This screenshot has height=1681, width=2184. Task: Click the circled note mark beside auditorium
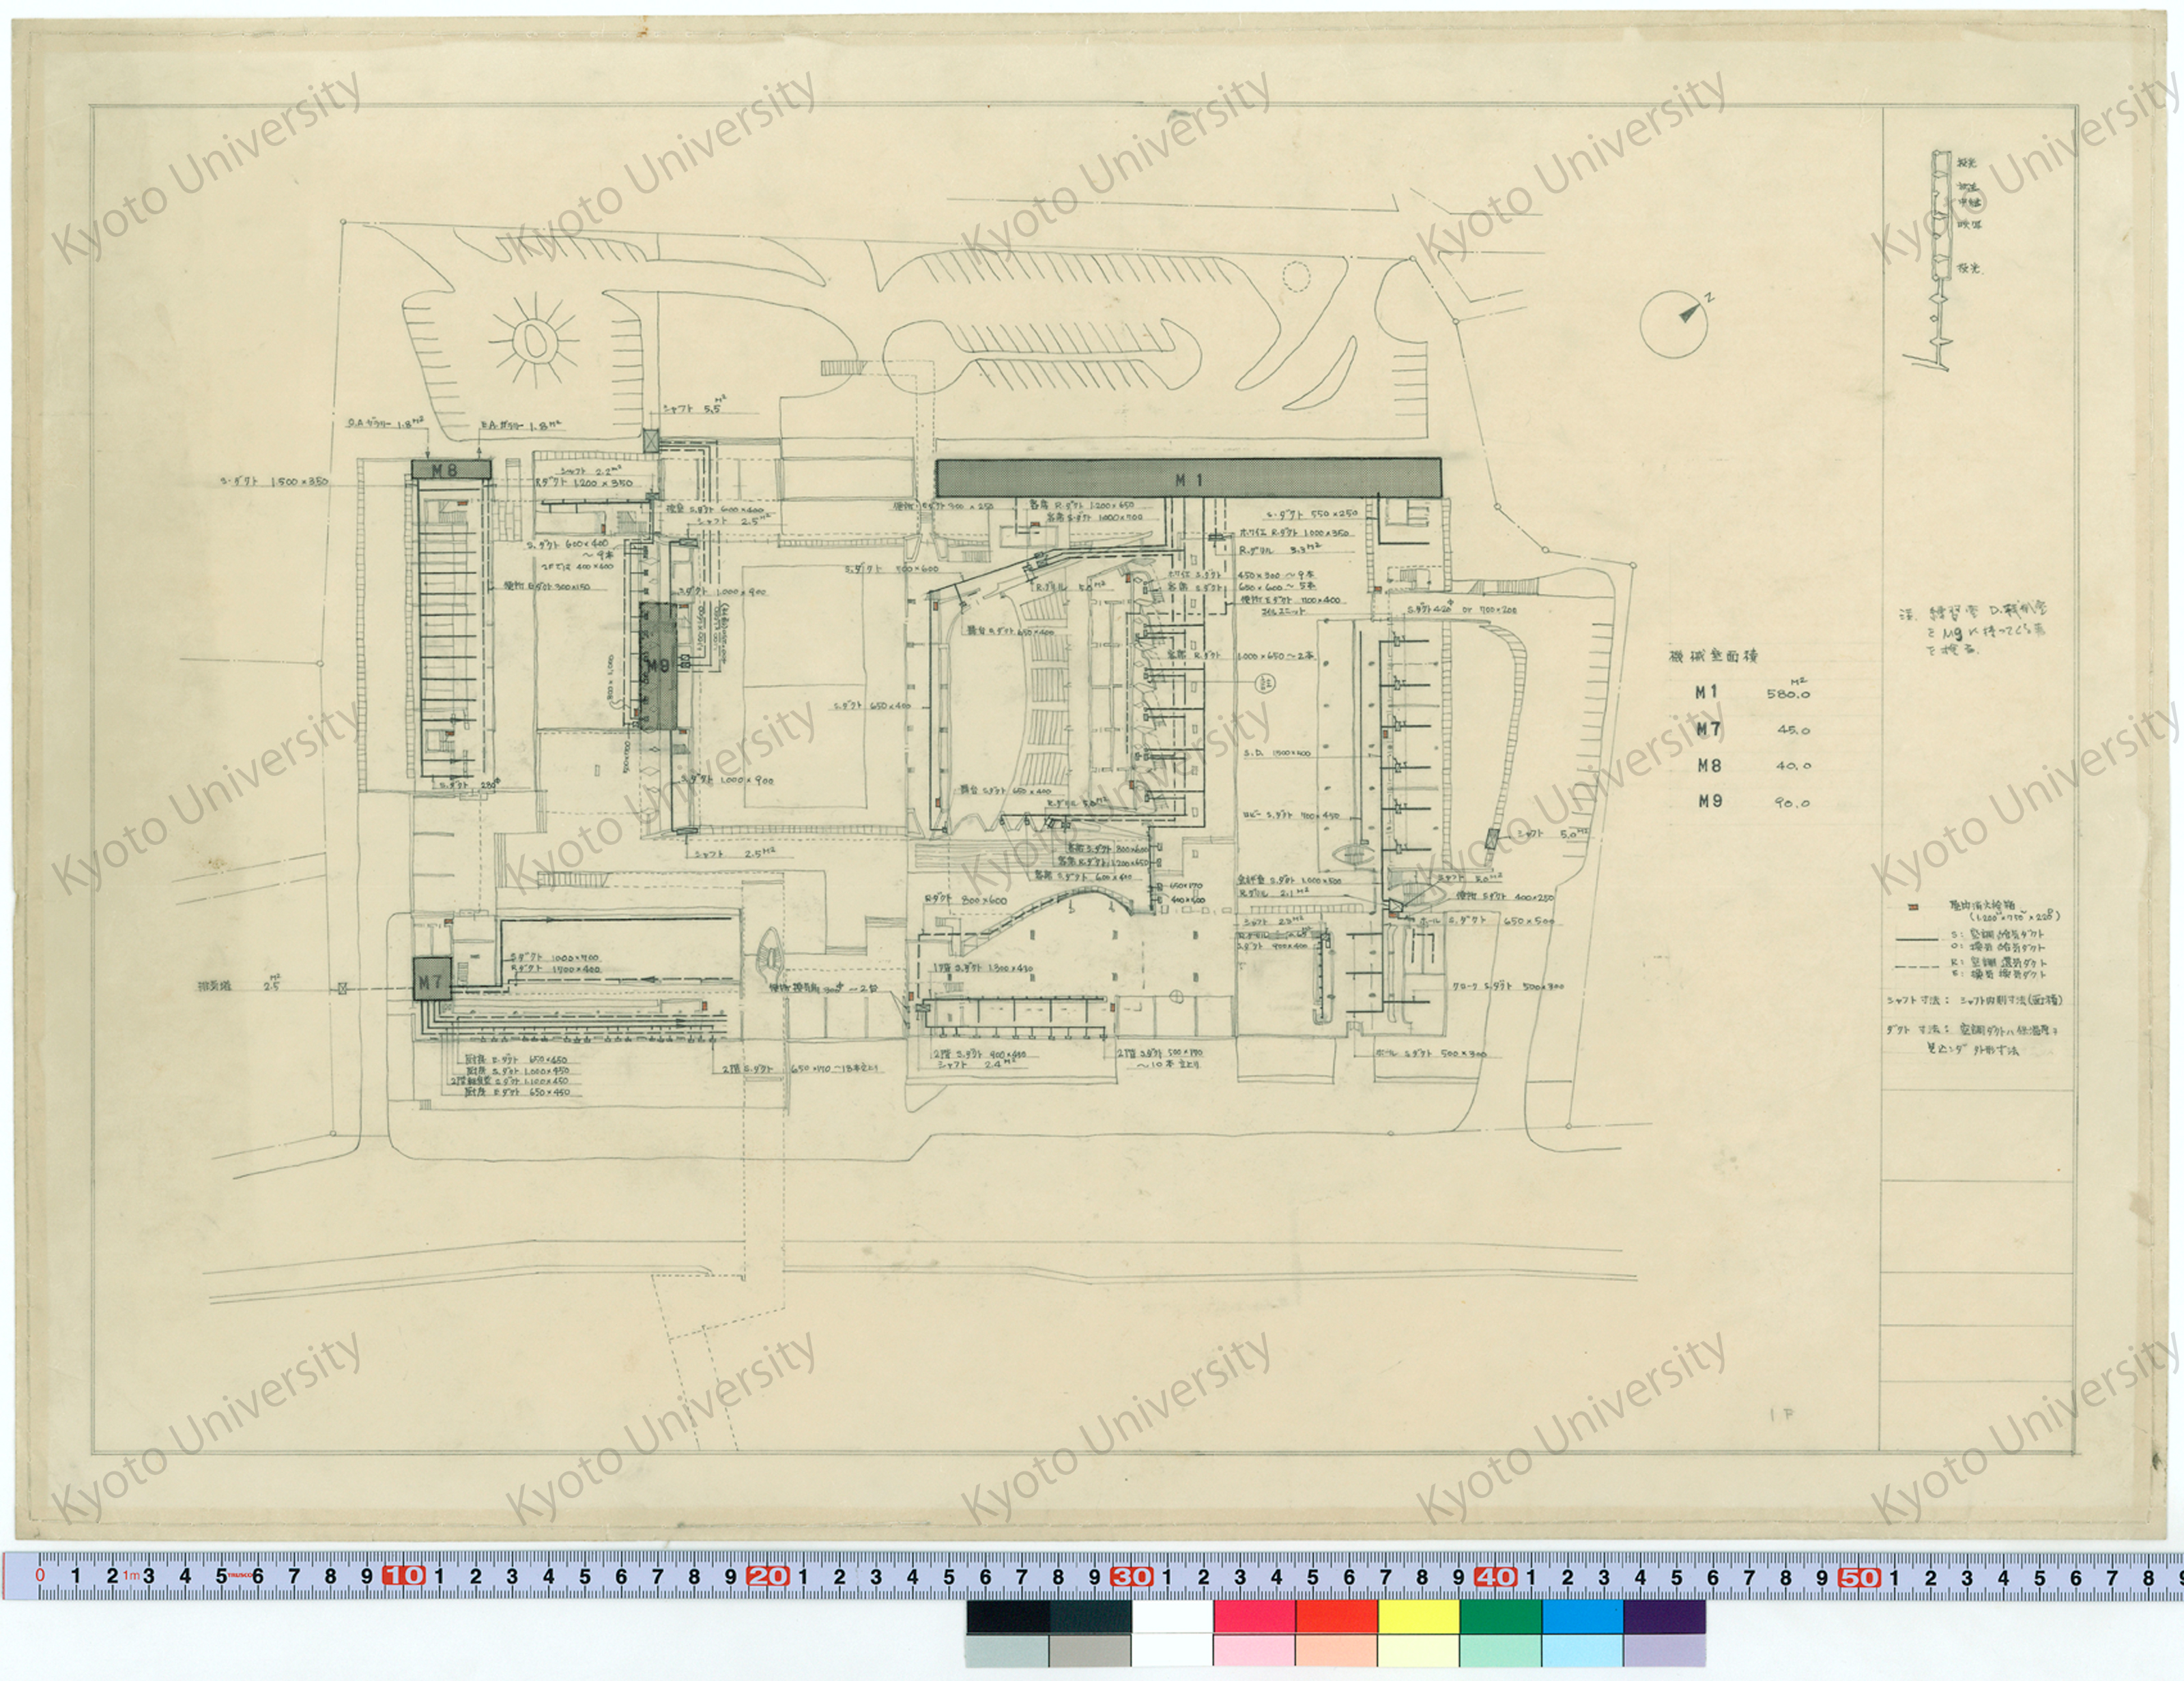[1264, 684]
